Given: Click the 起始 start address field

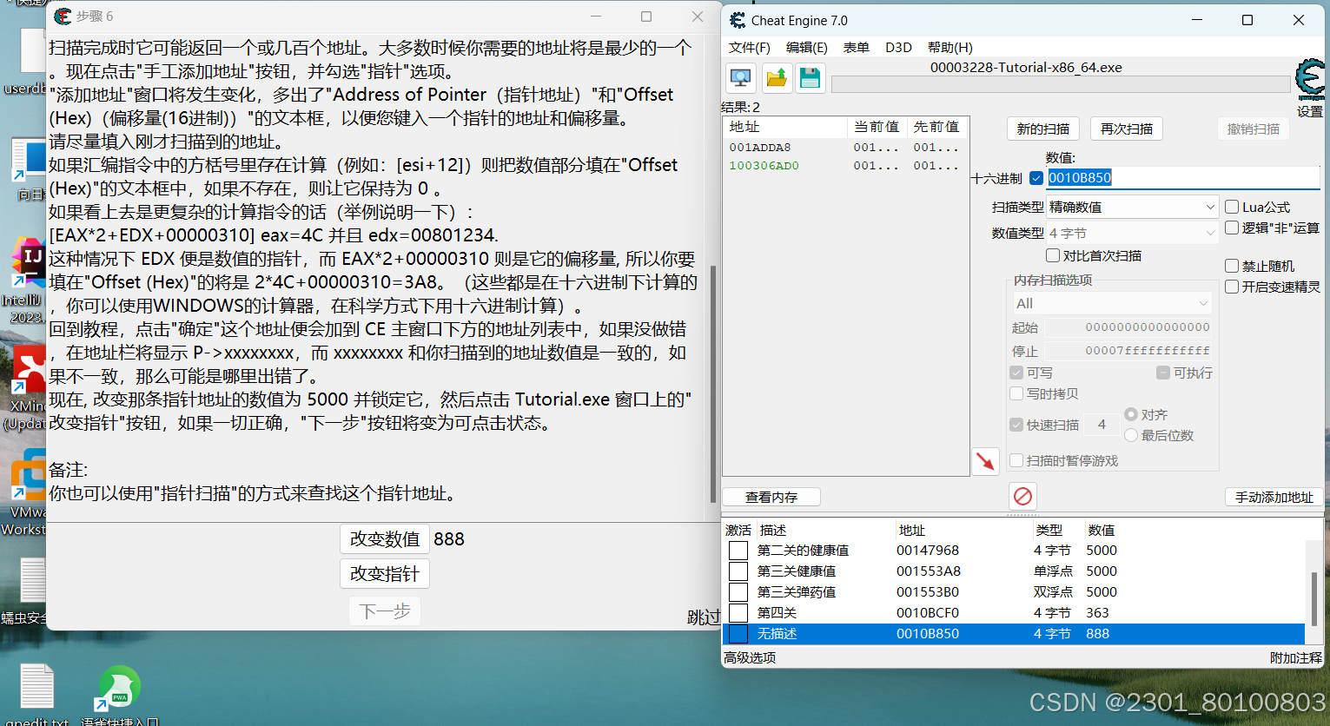Looking at the screenshot, I should coord(1128,327).
